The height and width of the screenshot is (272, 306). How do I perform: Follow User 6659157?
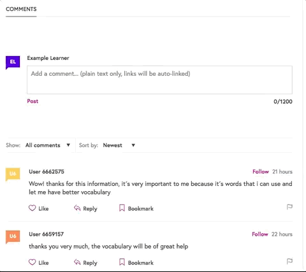tap(260, 234)
